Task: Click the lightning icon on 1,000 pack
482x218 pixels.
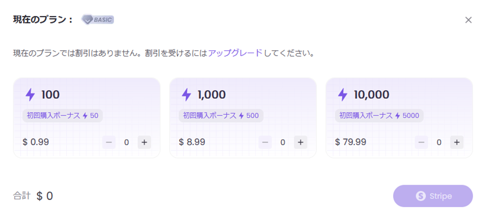Action: (x=186, y=95)
